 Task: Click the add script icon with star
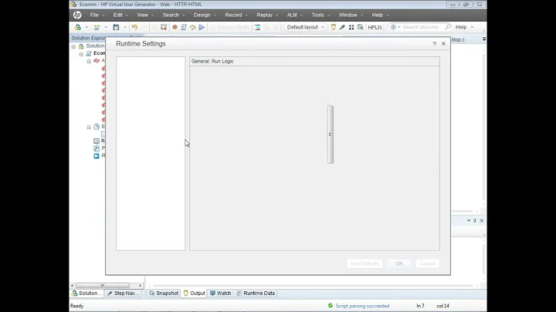97,27
